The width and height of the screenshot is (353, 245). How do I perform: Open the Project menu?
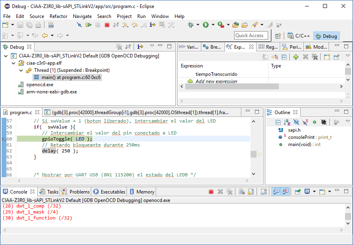point(124,16)
